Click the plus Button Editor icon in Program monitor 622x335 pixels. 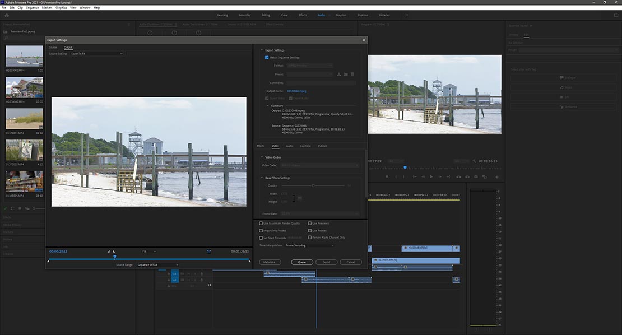(496, 177)
